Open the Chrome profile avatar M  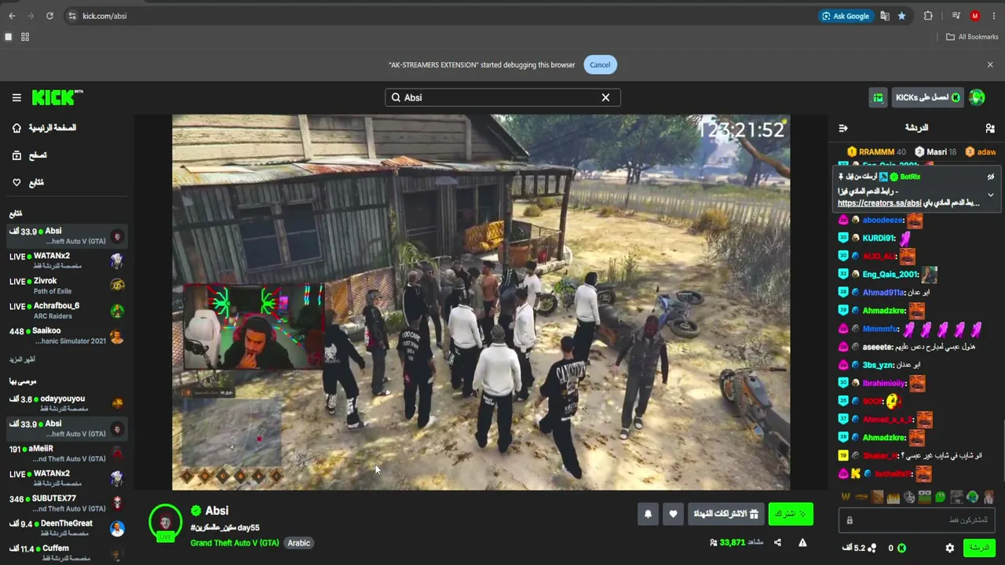[975, 16]
